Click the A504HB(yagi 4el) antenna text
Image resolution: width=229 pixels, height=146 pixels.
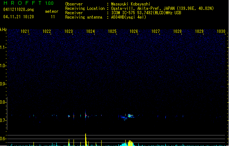[129, 17]
